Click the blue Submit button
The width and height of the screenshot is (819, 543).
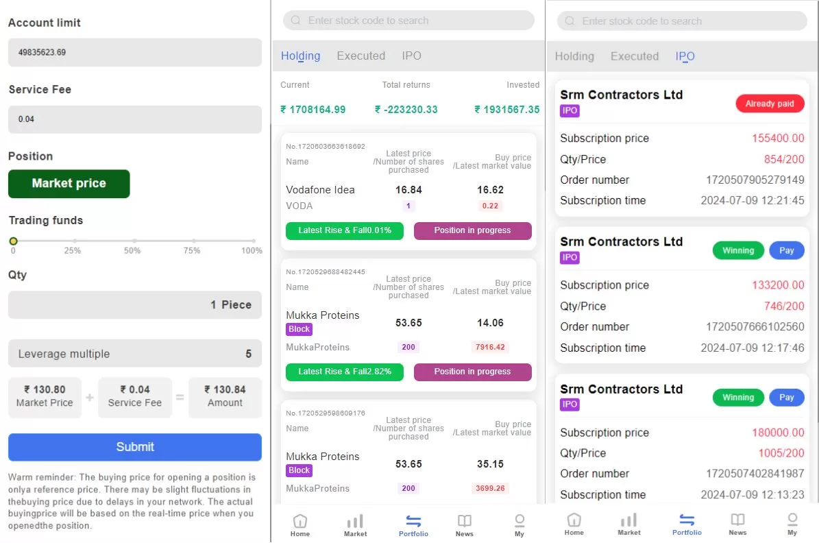click(x=135, y=447)
